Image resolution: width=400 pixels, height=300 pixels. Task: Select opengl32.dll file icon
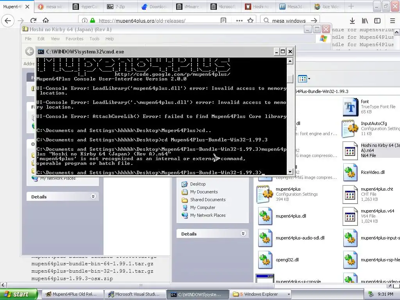pos(265,260)
